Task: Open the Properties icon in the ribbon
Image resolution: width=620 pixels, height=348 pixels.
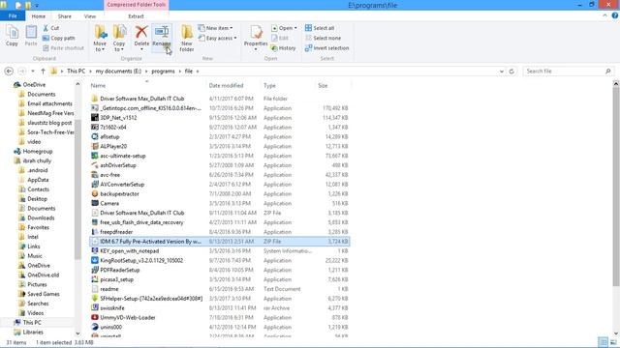Action: pyautogui.click(x=256, y=32)
